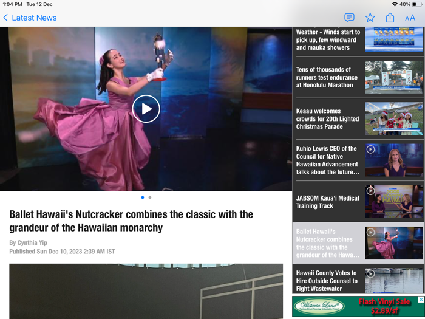Tap play icon on Kuhio Lewis thumbnail
425x319 pixels.
tap(370, 149)
